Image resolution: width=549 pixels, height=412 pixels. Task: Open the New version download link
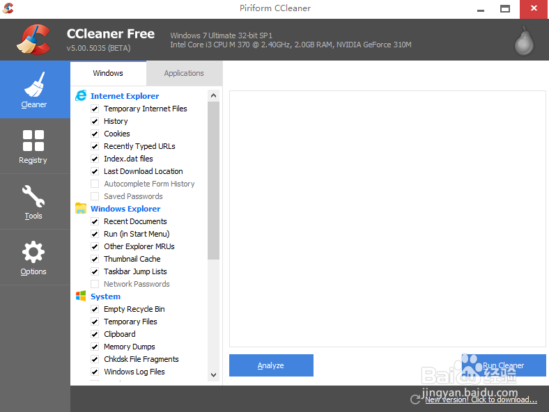(x=481, y=399)
